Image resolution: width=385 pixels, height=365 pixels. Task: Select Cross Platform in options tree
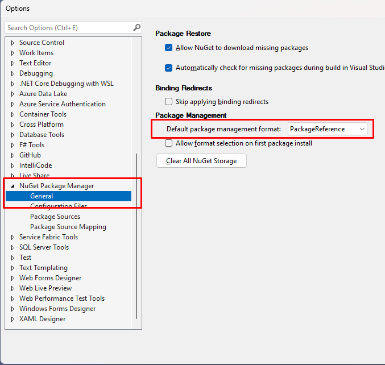point(42,125)
